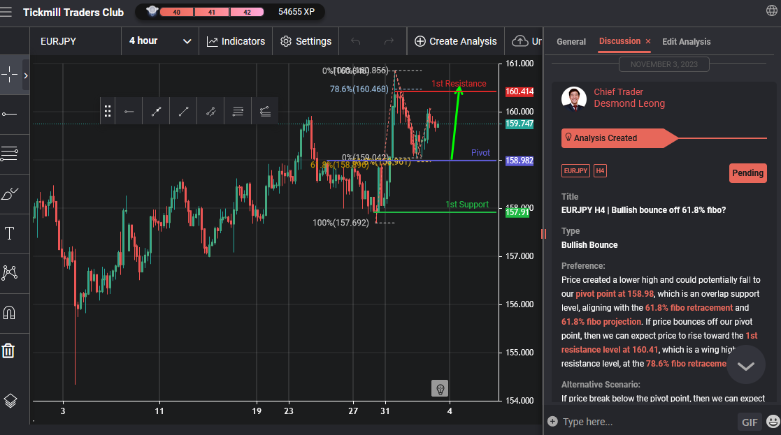The image size is (781, 435).
Task: Click the 100%(157.692) fib label
Action: tap(341, 223)
